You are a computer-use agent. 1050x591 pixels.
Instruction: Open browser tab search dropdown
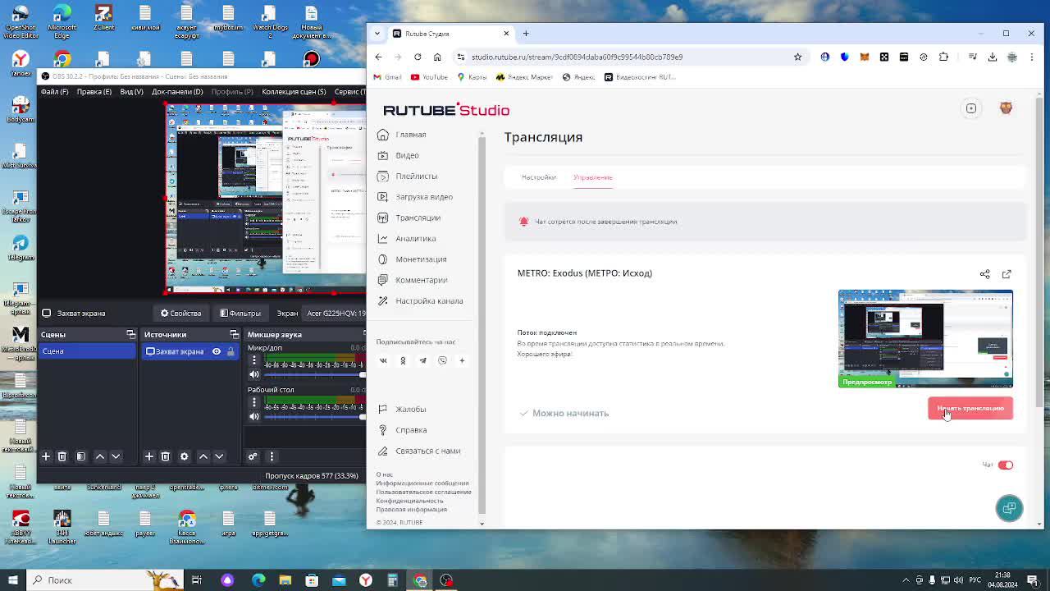[x=377, y=34]
